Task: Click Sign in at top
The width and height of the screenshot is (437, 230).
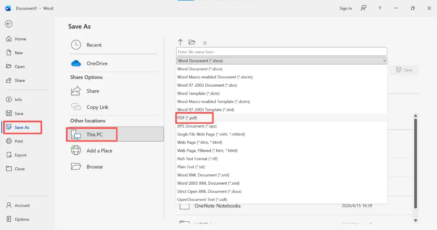Action: point(346,8)
